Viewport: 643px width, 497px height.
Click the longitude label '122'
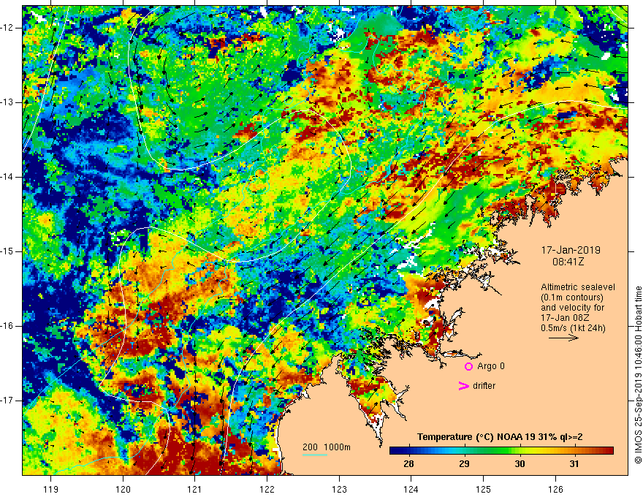267,489
